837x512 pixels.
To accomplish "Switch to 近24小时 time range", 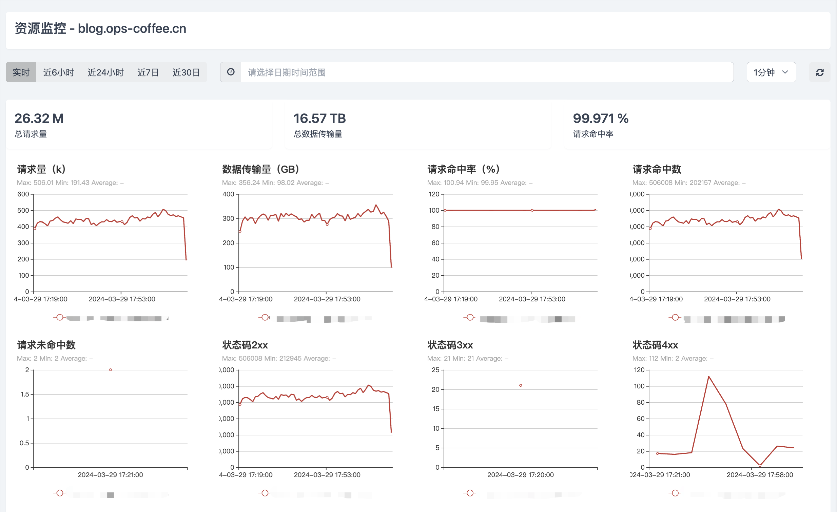I will [x=106, y=72].
